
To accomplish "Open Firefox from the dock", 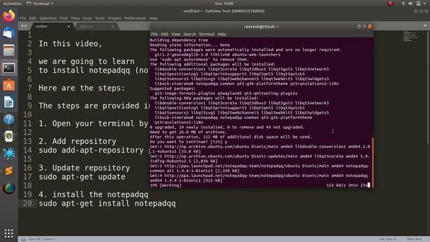I will click(9, 15).
